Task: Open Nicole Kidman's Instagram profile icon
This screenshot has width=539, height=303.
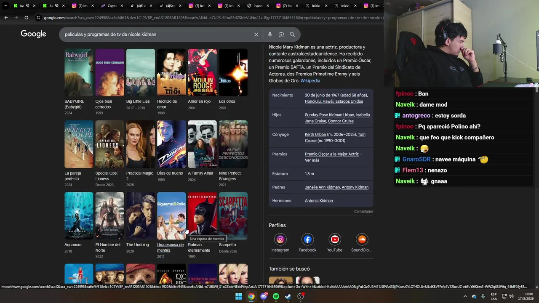Action: point(280,239)
